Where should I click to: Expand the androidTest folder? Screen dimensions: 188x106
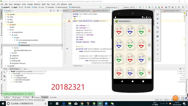[10, 32]
